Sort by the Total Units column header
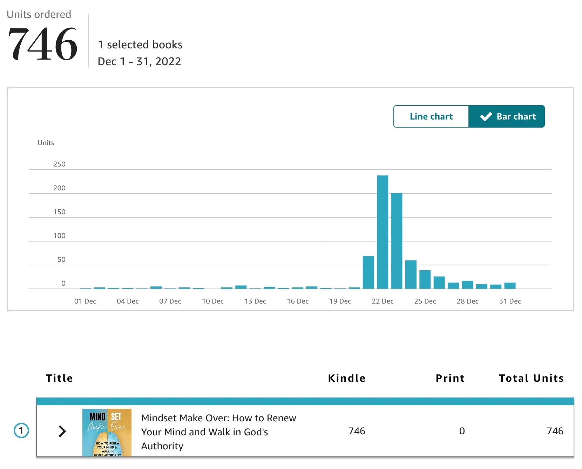The width and height of the screenshot is (582, 469). (x=531, y=378)
